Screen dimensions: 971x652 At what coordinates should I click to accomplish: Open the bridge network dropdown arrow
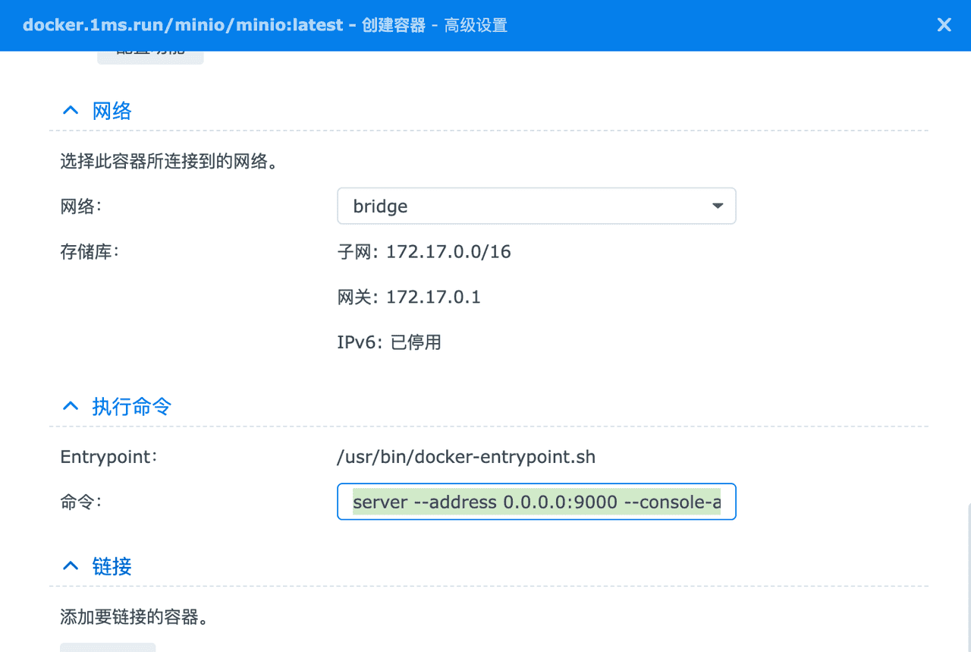click(717, 206)
